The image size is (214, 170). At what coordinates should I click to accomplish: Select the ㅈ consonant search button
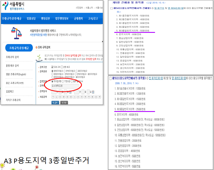82,97
